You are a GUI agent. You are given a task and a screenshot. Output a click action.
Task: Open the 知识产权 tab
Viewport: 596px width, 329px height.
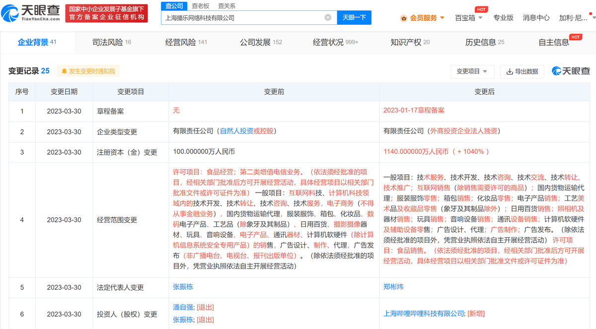[410, 42]
